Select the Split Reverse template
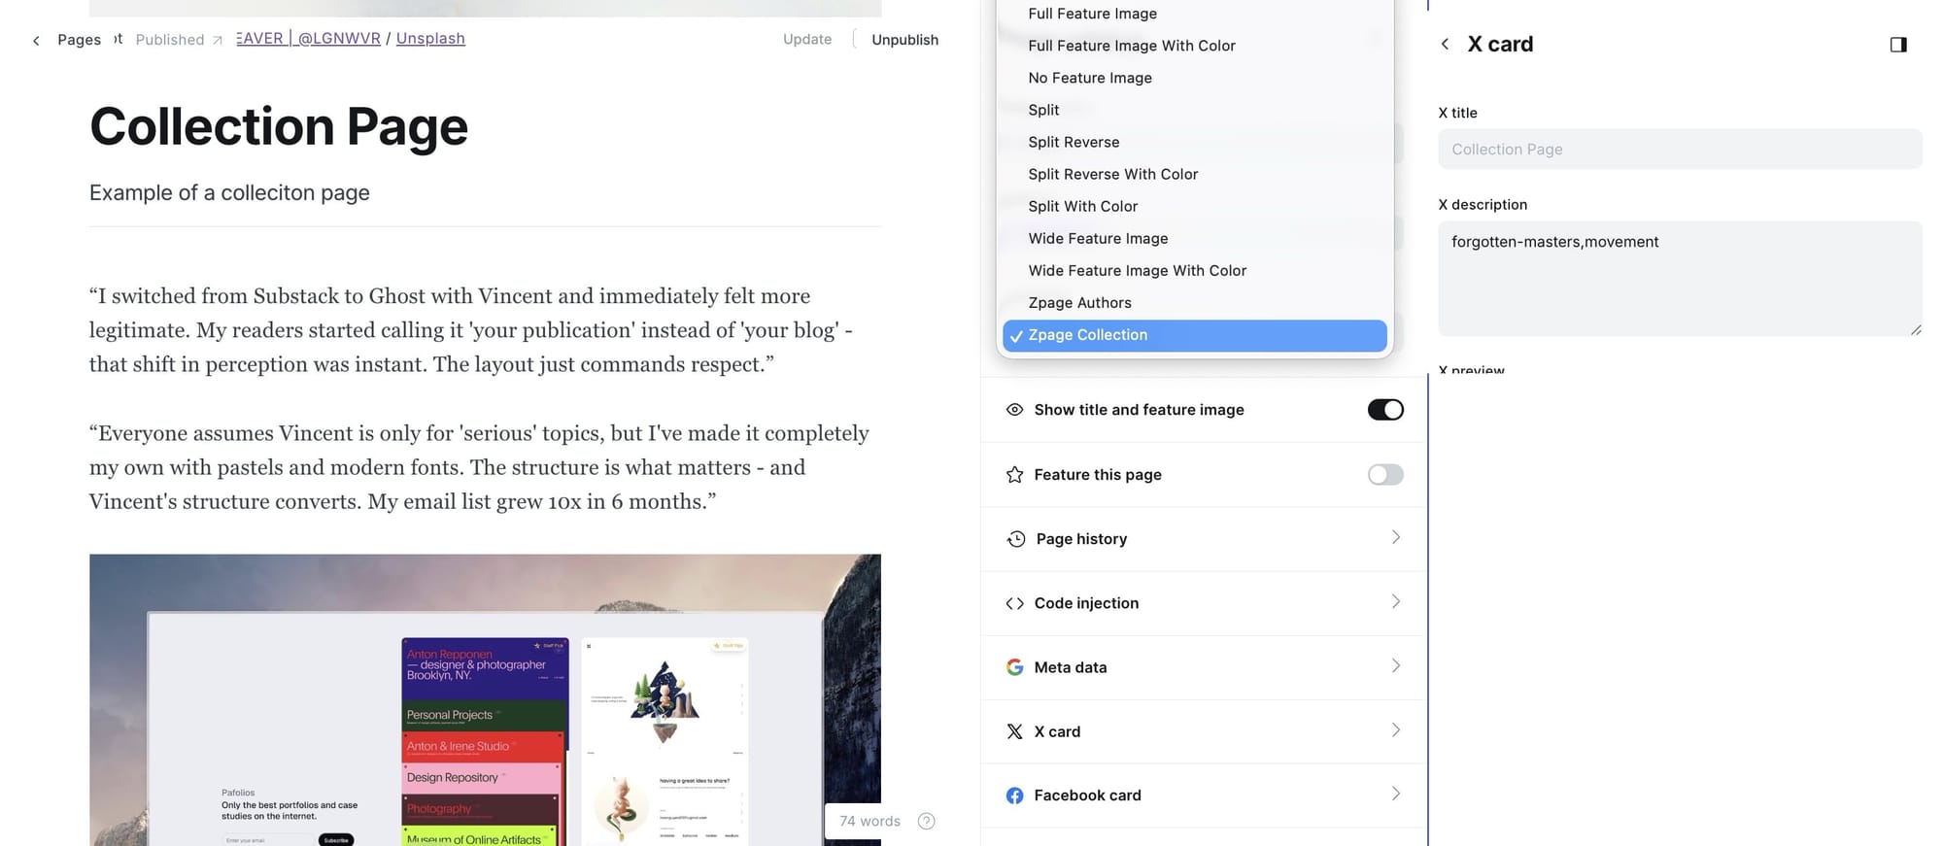The image size is (1943, 846). (1195, 142)
